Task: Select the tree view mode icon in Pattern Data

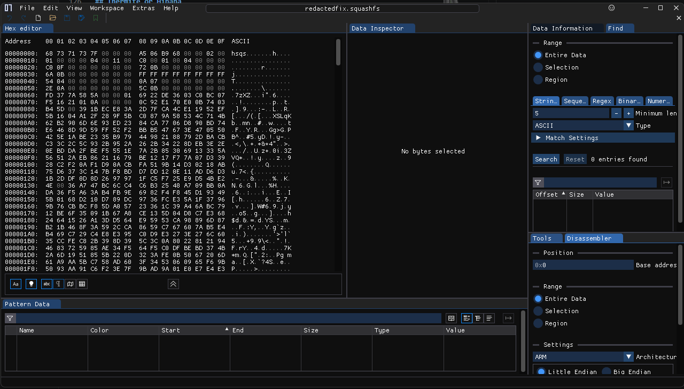Action: tap(478, 318)
